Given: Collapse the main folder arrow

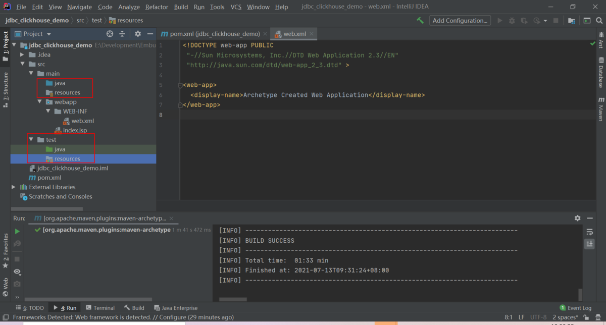Looking at the screenshot, I should point(31,74).
